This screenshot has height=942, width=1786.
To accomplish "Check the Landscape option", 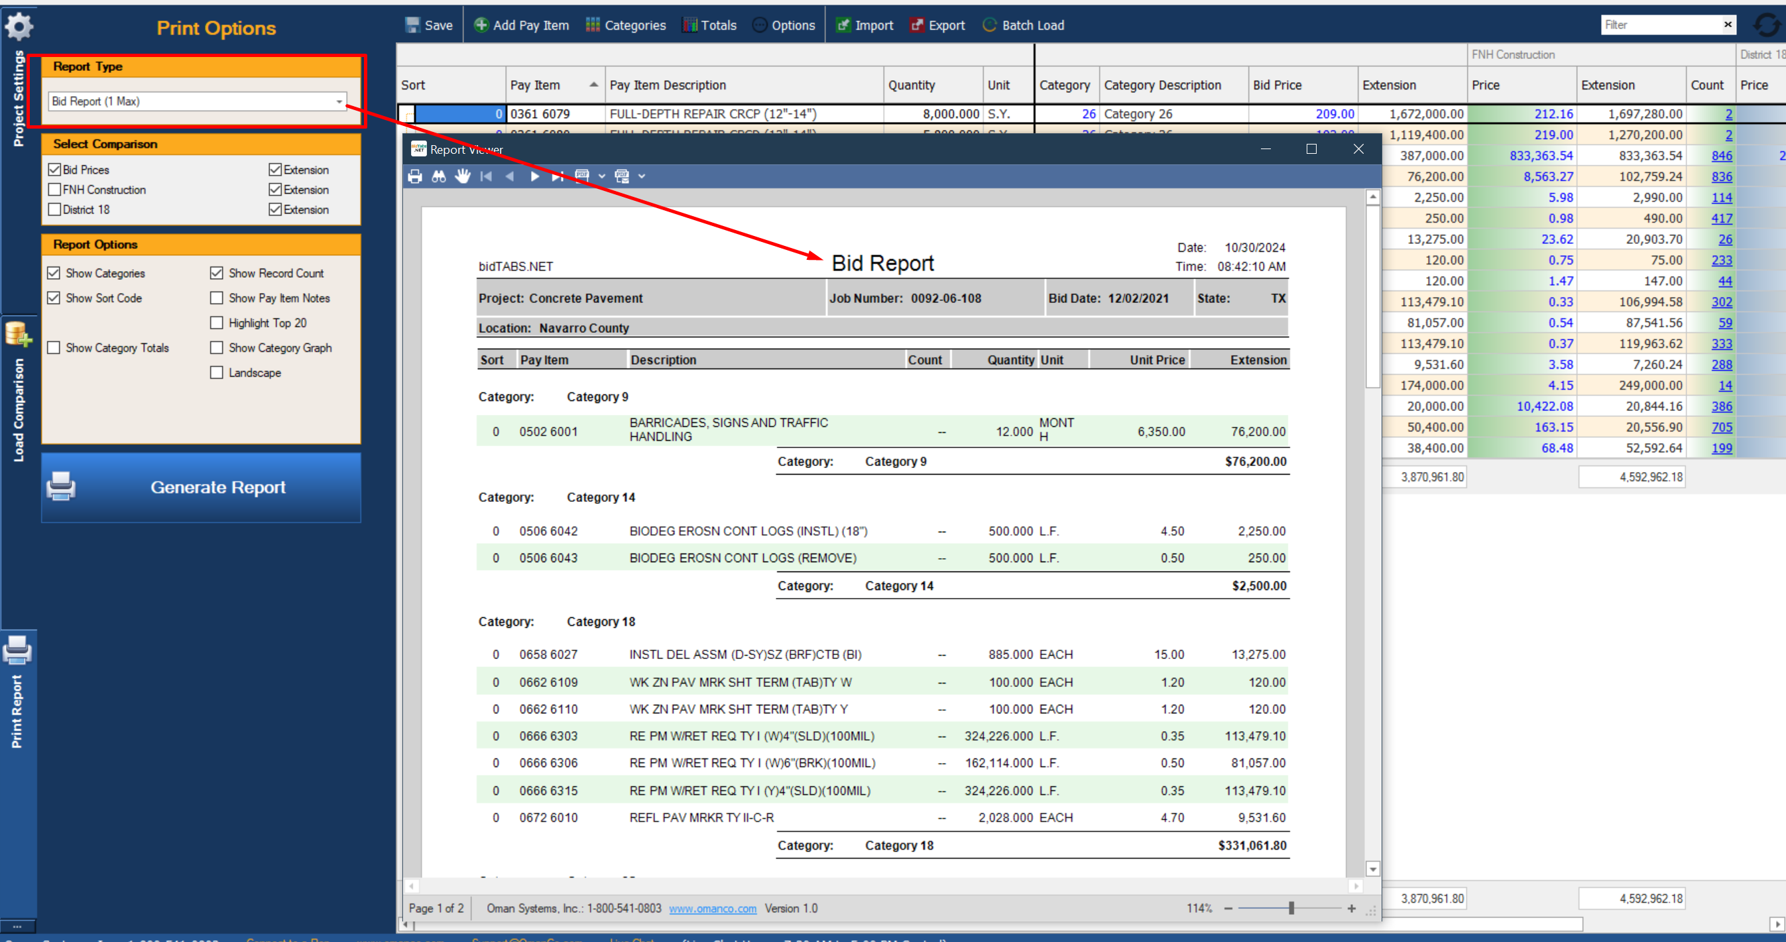I will tap(216, 372).
